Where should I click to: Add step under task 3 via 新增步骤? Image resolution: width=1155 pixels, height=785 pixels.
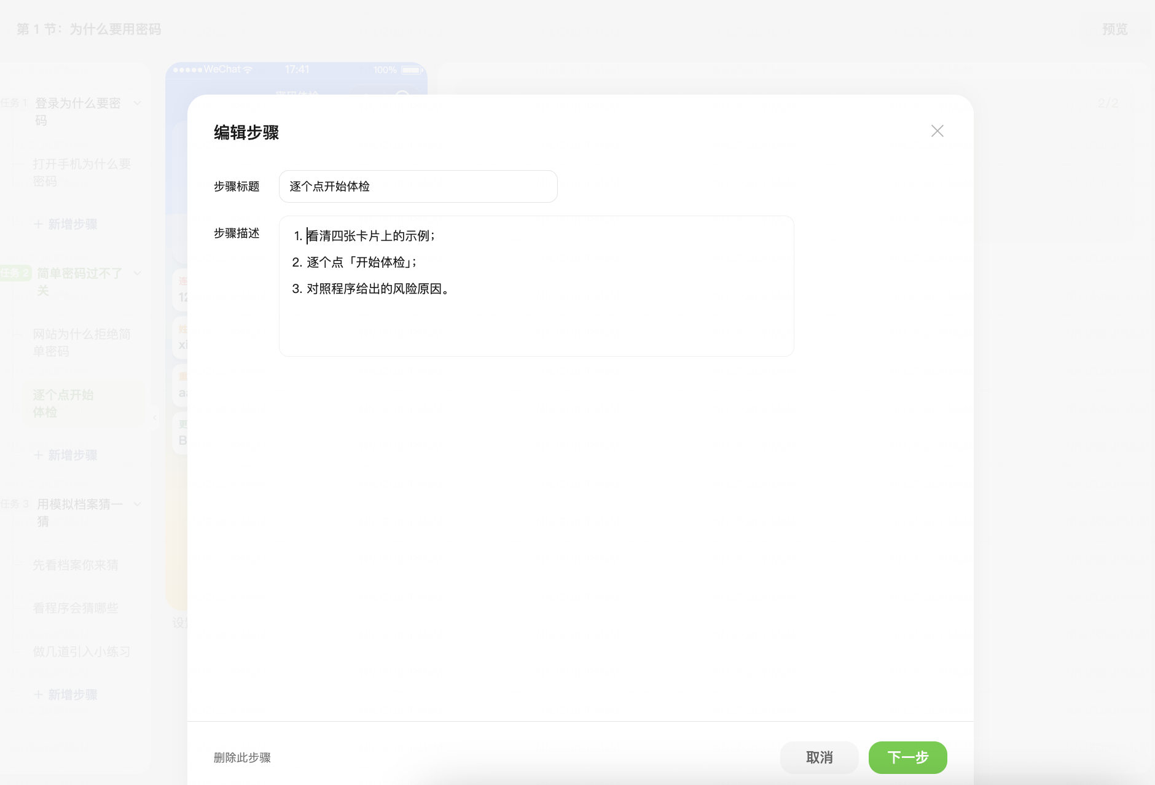[x=65, y=695]
